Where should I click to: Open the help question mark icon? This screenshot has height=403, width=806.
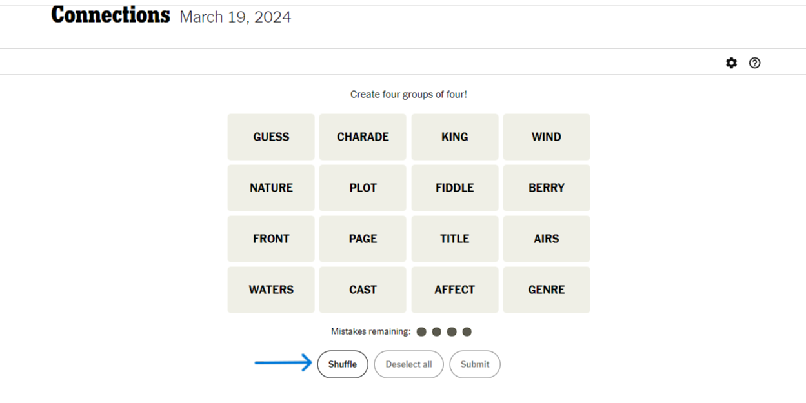(x=754, y=63)
